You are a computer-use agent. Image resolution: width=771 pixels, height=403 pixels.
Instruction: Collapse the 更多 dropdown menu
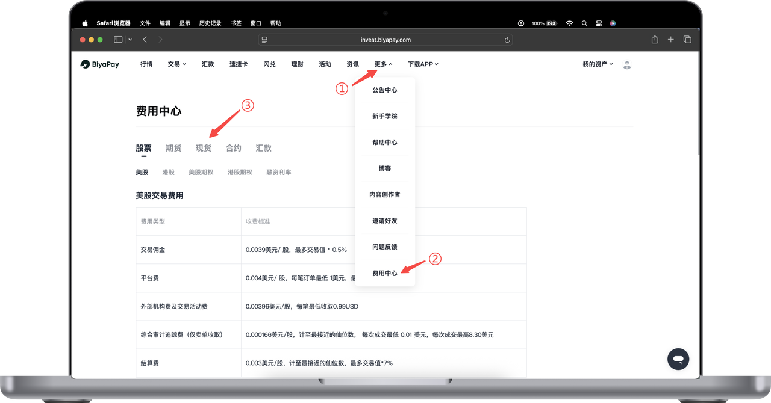tap(383, 64)
